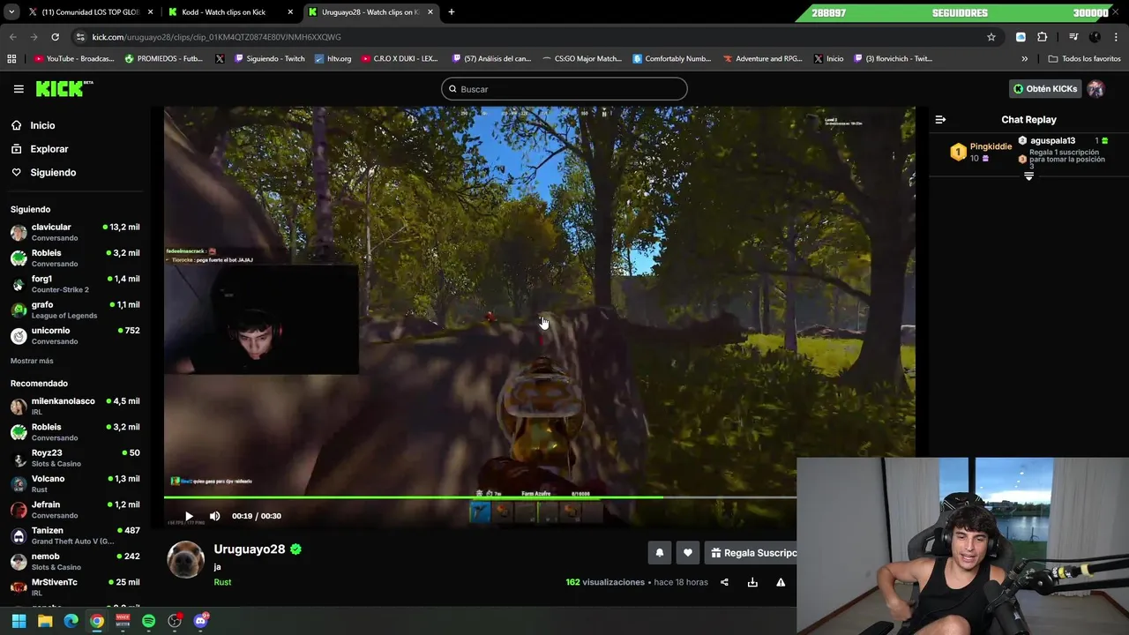Viewport: 1129px width, 635px height.
Task: Click aguspala13 in chat leaderboard
Action: pyautogui.click(x=1052, y=140)
